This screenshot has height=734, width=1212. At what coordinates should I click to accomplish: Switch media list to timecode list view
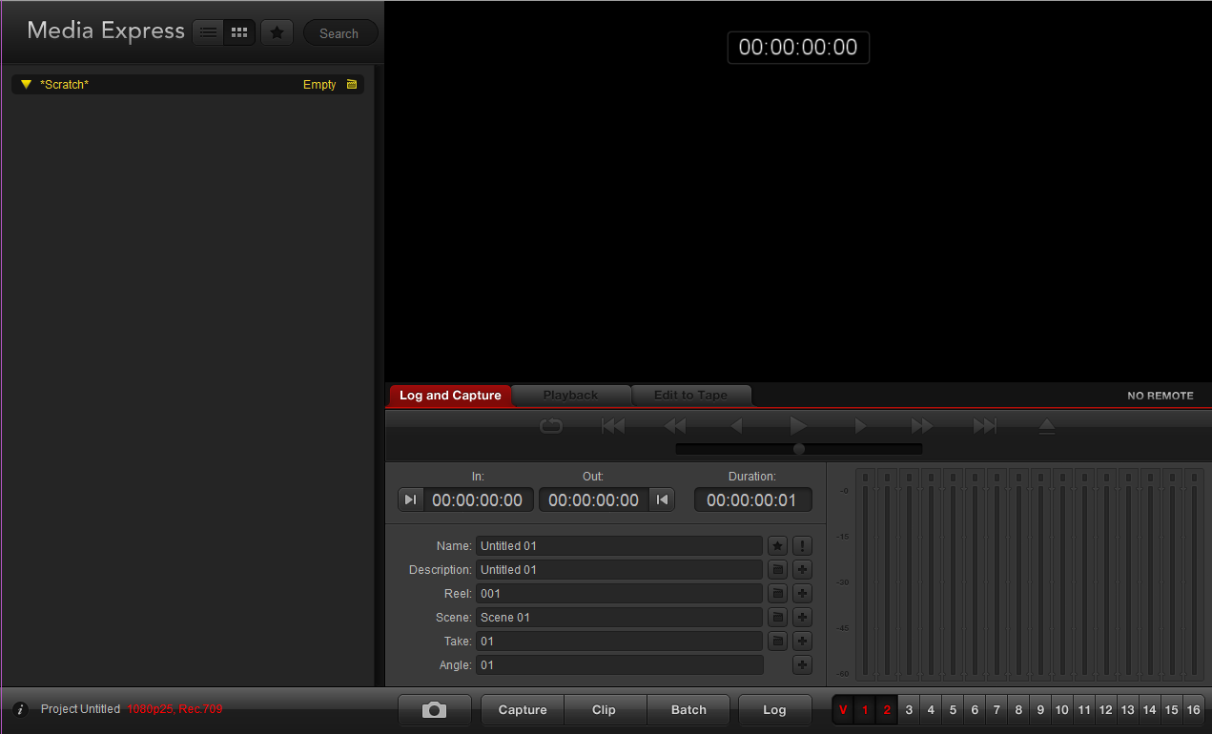click(x=209, y=32)
